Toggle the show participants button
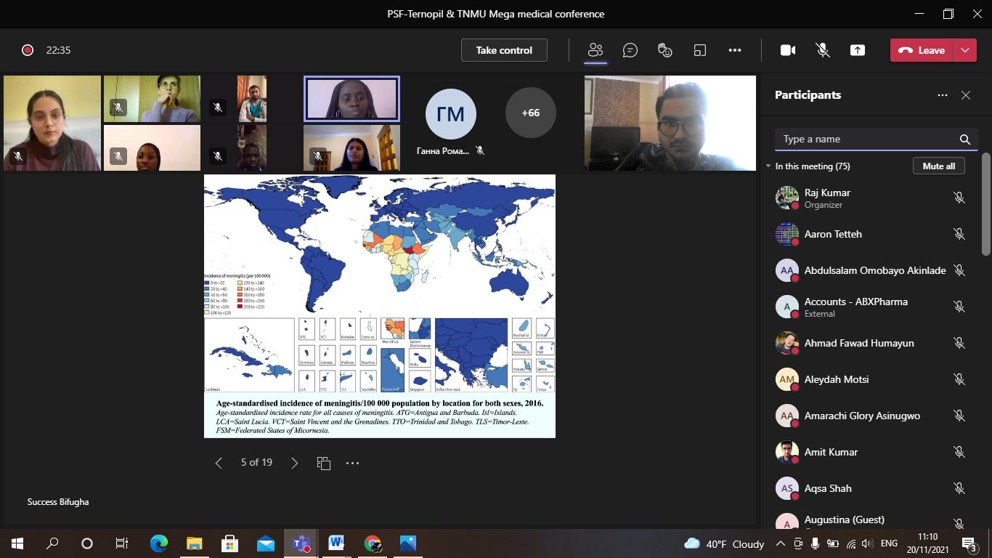 595,50
